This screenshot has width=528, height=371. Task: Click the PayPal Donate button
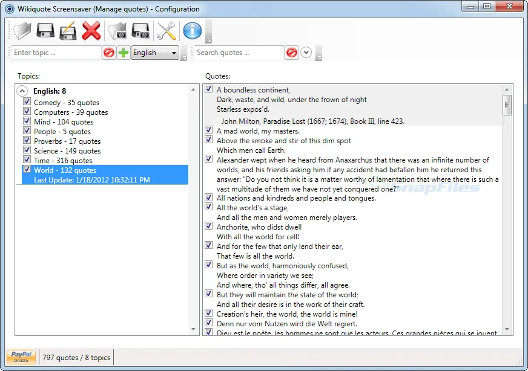tap(21, 357)
